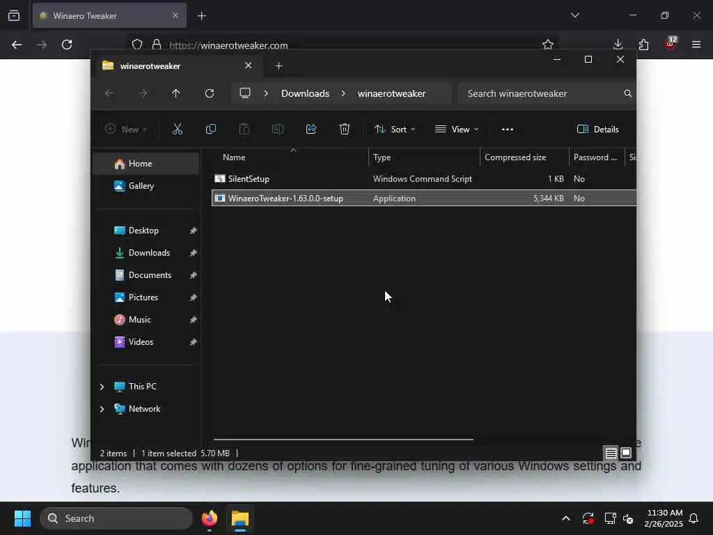Click Explorer's back navigation arrow
This screenshot has width=713, height=535.
(x=109, y=93)
